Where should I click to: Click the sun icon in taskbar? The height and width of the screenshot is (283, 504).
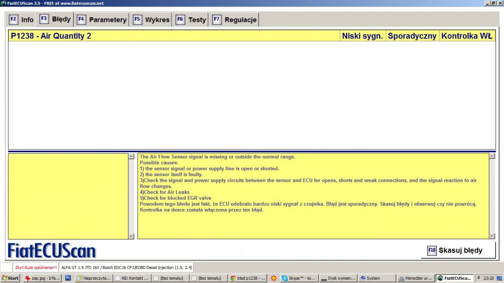coord(274,278)
